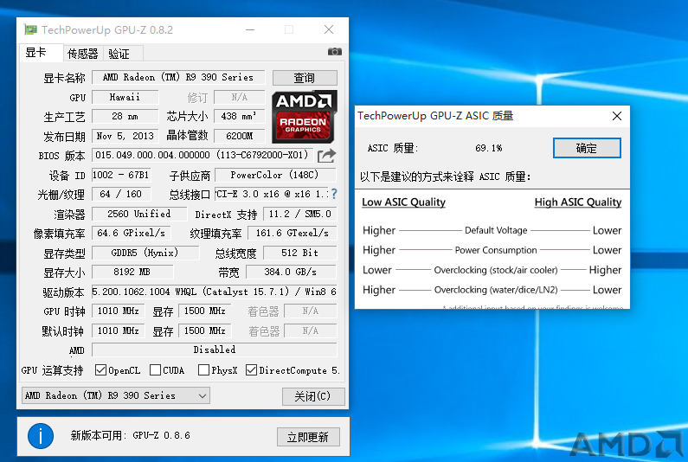Click memory type GDDR5 (Hynix)
688x462 pixels.
(145, 253)
